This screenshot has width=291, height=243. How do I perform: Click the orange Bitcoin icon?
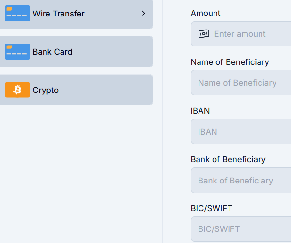click(17, 90)
